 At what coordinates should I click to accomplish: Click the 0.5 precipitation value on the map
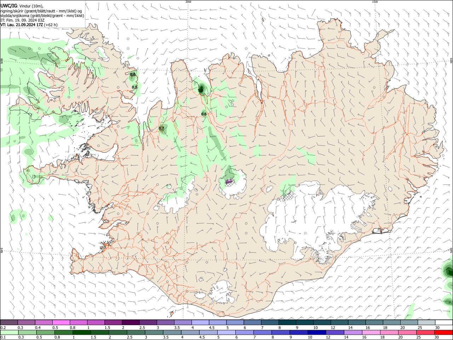pos(134,87)
